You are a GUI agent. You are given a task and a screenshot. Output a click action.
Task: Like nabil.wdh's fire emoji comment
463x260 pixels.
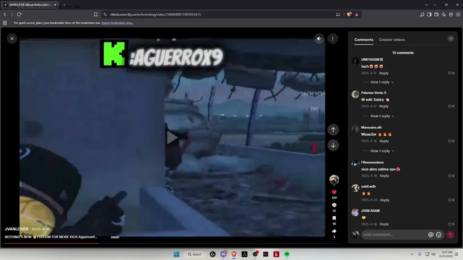tap(450, 200)
